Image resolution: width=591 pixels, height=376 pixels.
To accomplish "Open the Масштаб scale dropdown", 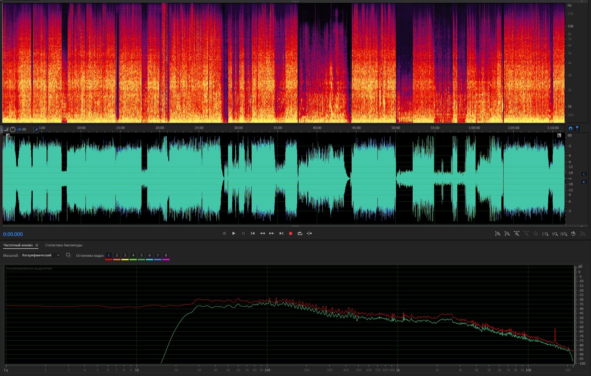I will coord(40,255).
